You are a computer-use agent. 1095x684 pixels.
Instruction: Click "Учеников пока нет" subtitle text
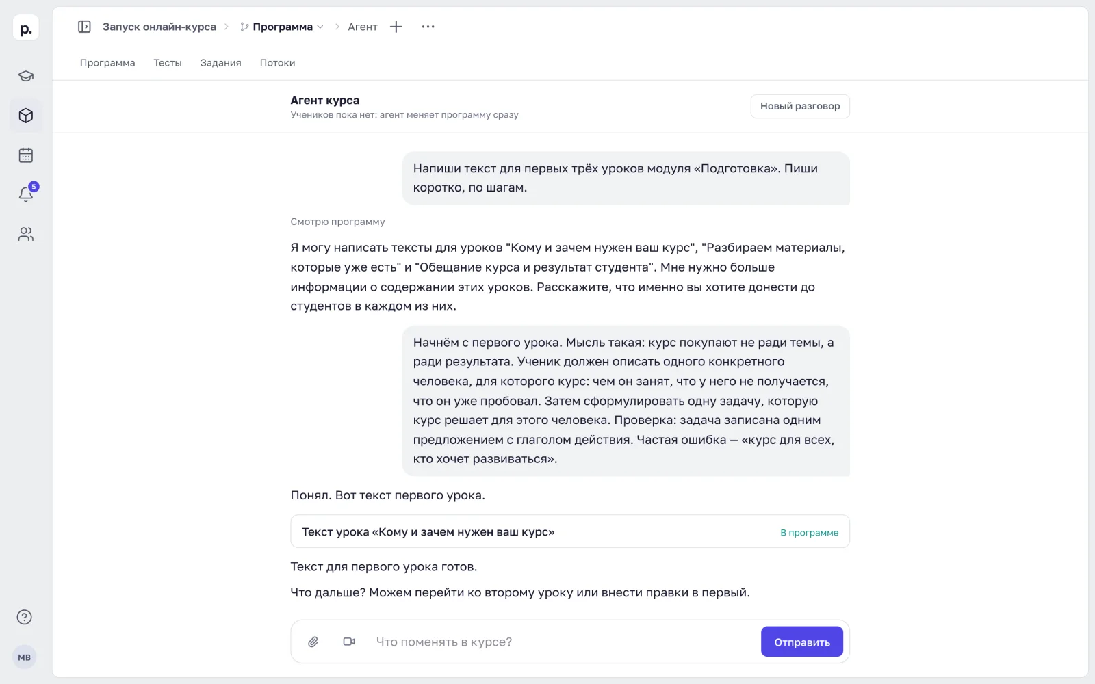404,115
